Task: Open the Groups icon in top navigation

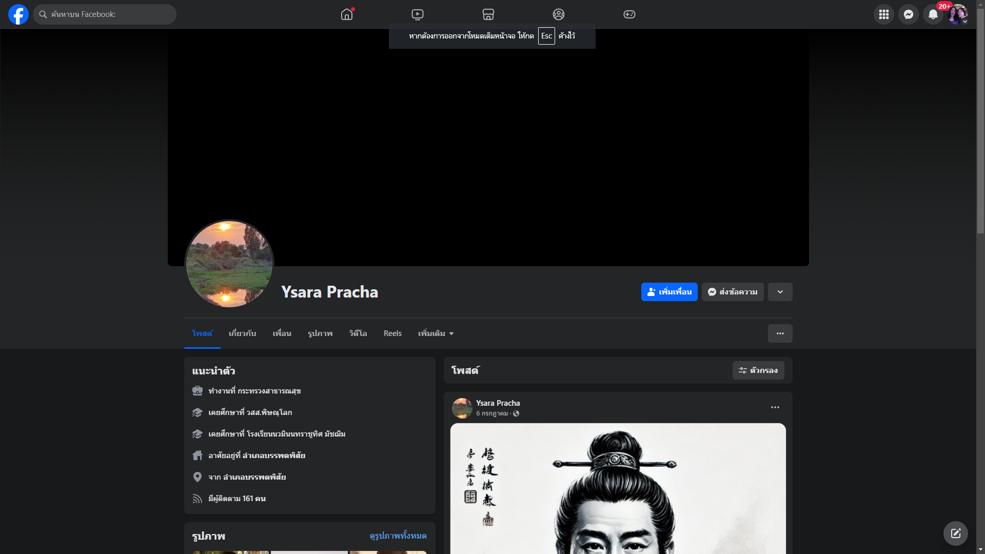Action: pyautogui.click(x=558, y=14)
